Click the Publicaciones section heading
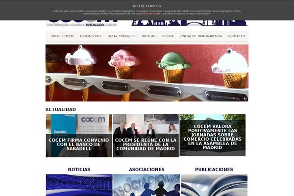 (x=214, y=170)
